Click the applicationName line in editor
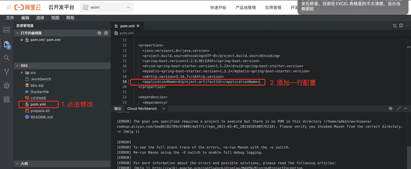 click(201, 82)
